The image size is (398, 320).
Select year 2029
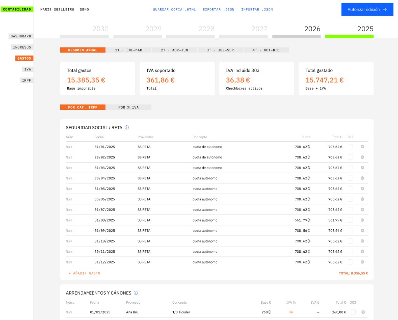point(137,32)
